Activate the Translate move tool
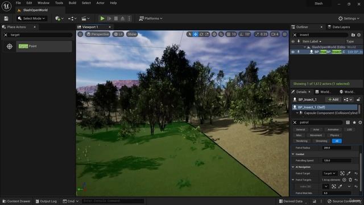 coord(196,34)
